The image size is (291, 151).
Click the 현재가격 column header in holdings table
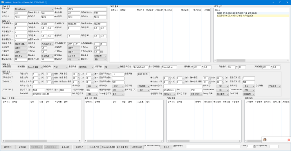(x=140, y=10)
